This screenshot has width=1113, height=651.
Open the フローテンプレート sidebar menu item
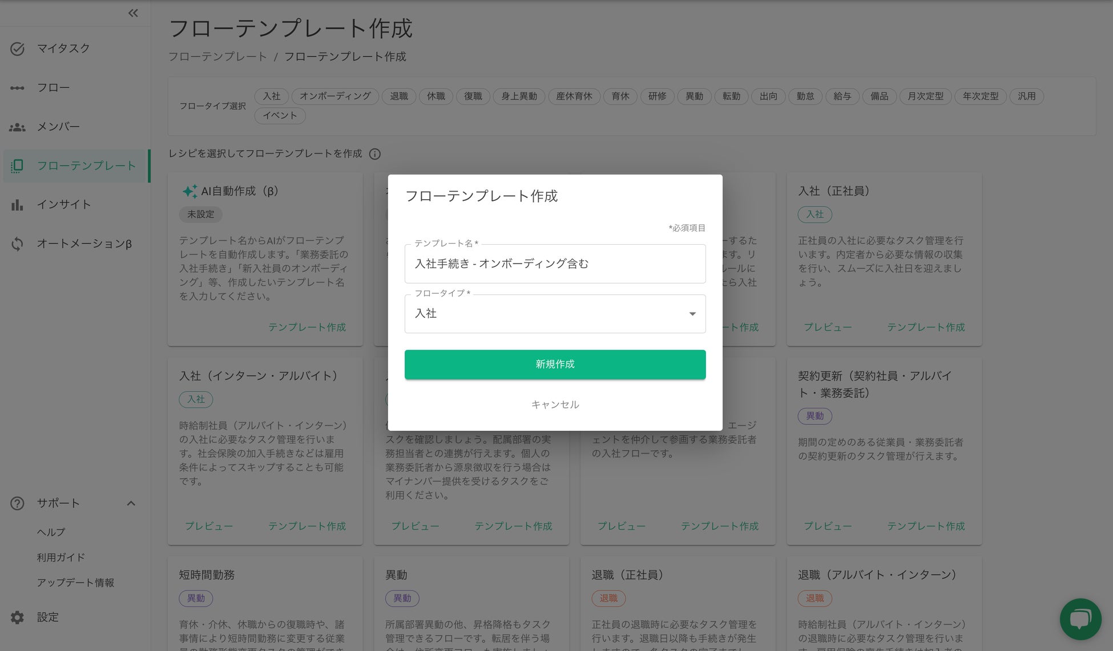pos(86,166)
